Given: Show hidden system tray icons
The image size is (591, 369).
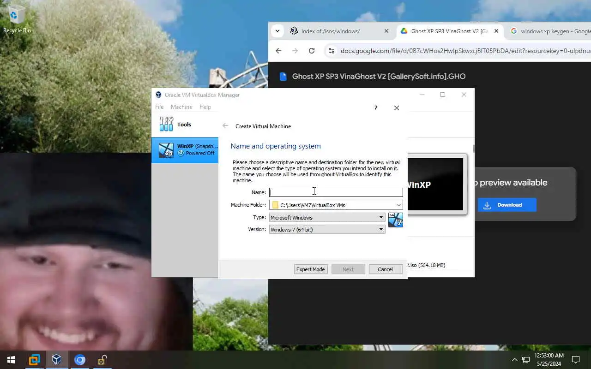Looking at the screenshot, I should pyautogui.click(x=514, y=360).
